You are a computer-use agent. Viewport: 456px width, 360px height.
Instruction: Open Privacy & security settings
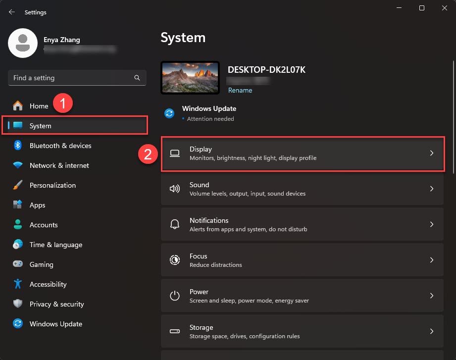[x=56, y=304]
